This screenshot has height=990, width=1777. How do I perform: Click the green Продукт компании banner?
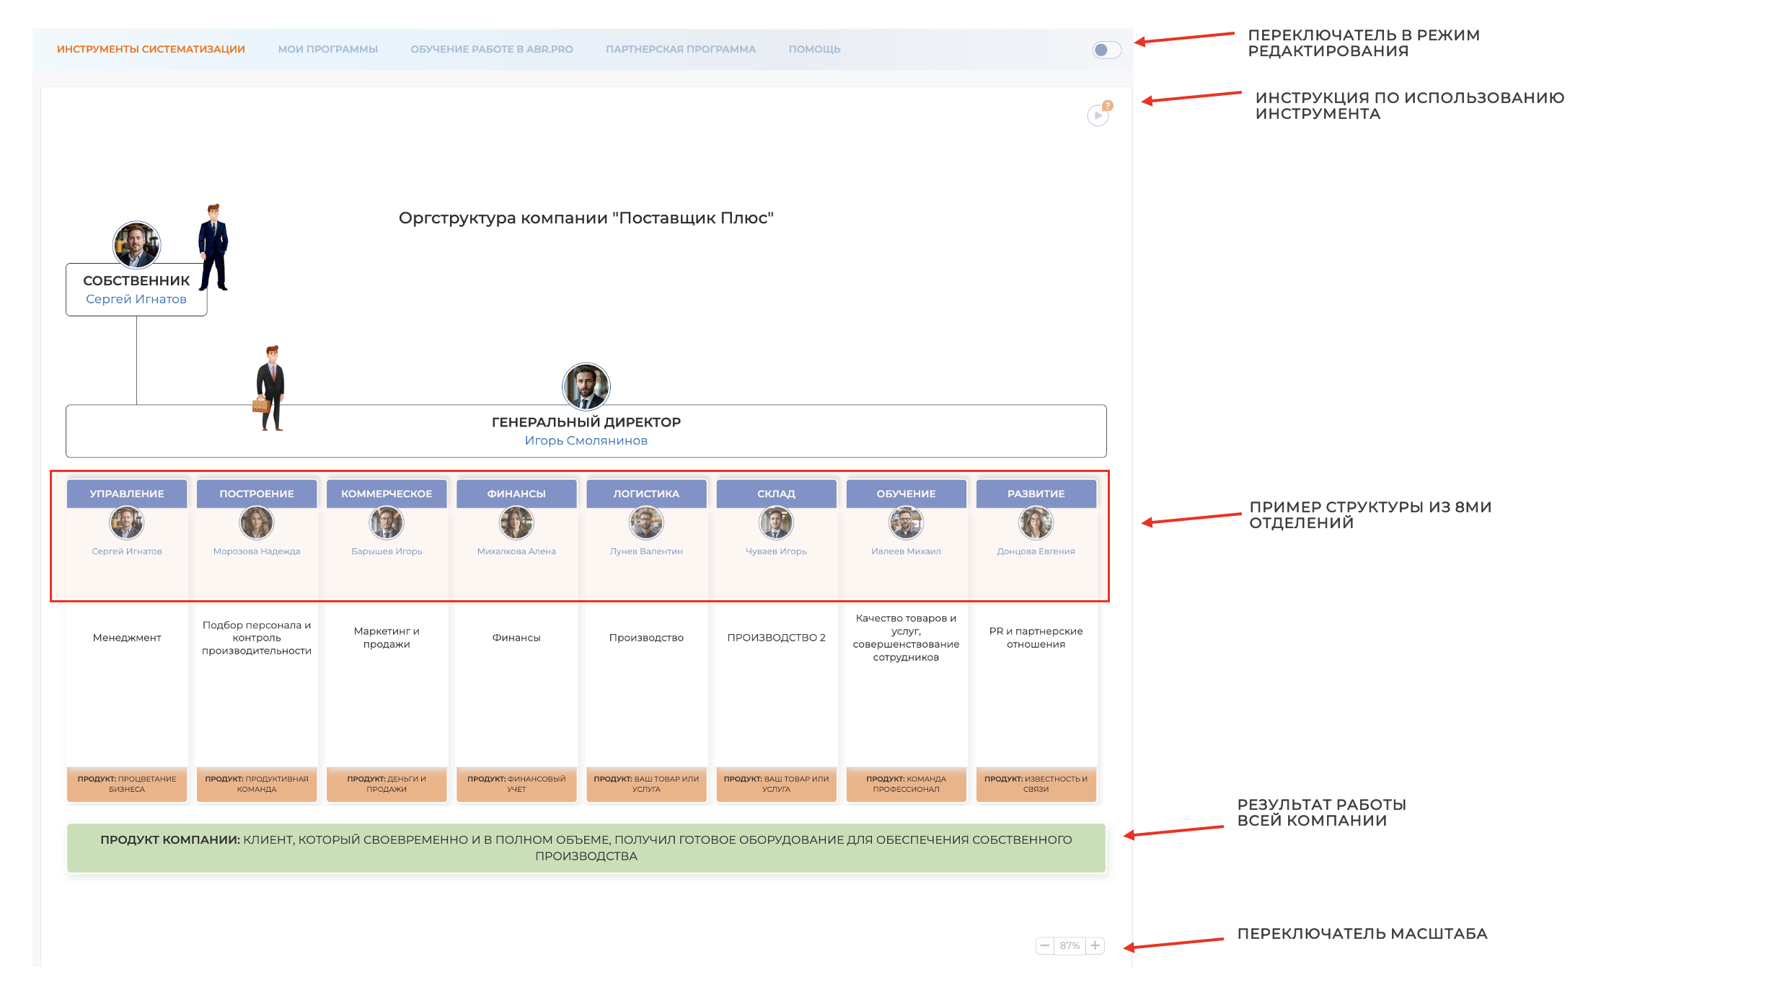[586, 848]
